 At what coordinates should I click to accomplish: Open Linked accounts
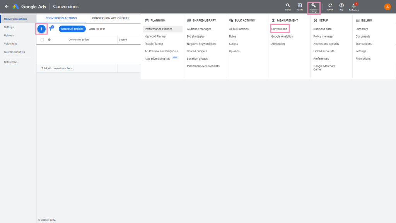coord(324,51)
